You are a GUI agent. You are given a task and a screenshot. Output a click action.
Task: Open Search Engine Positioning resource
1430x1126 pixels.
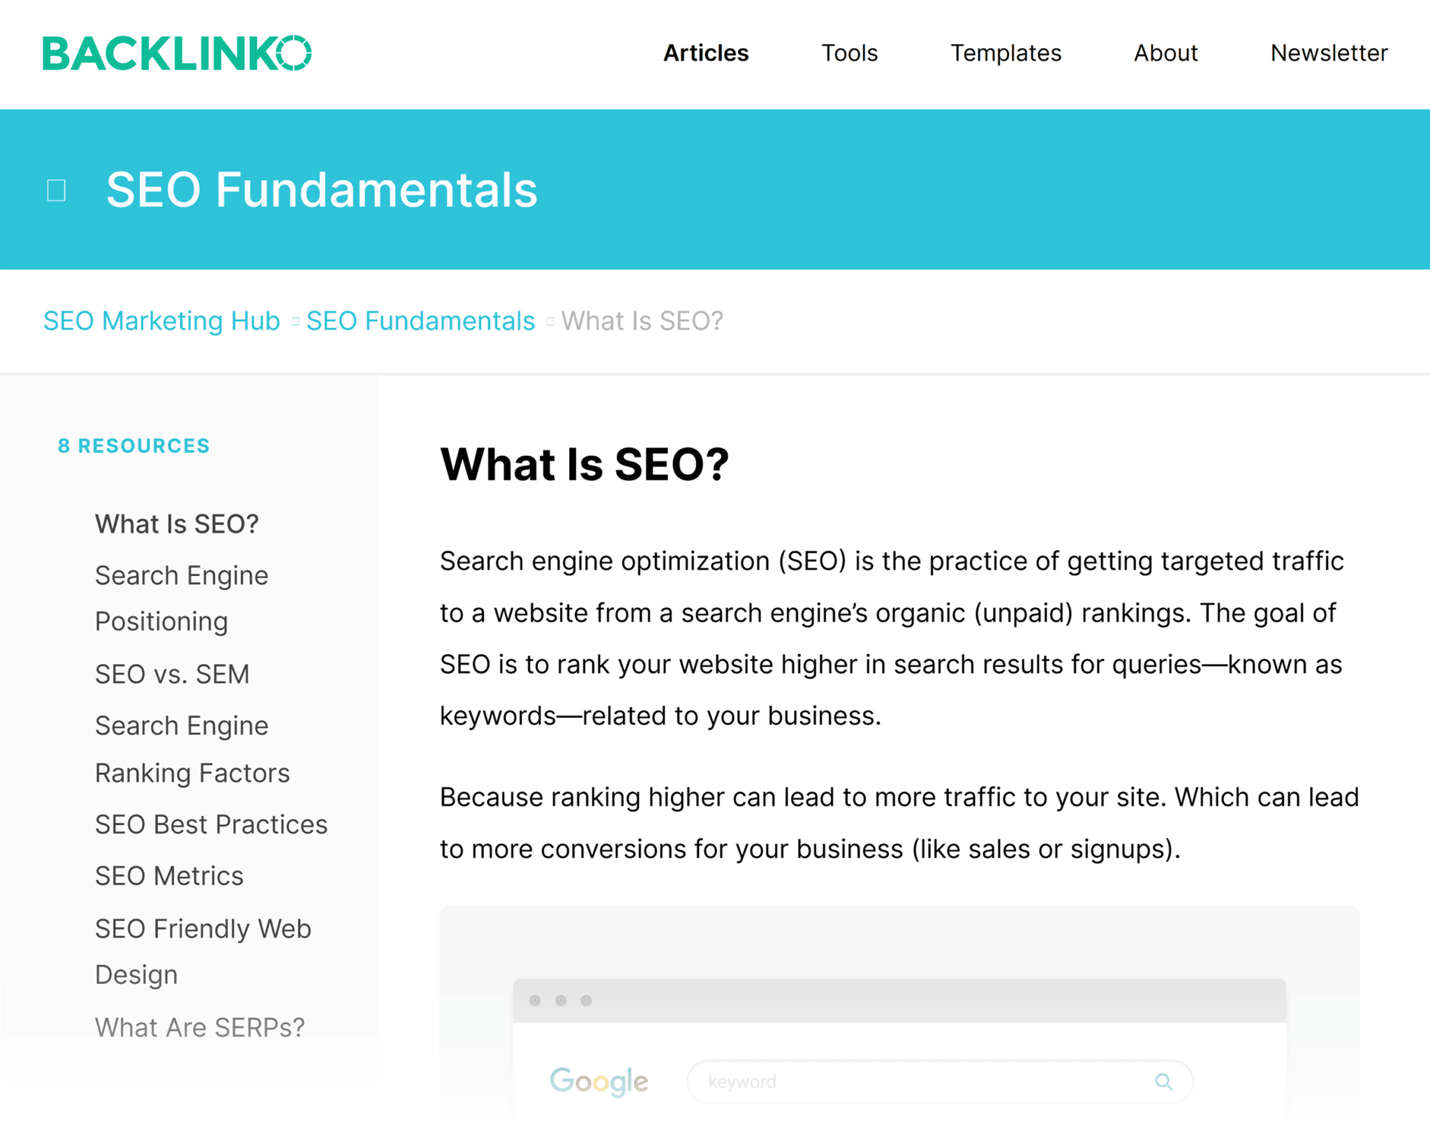181,597
